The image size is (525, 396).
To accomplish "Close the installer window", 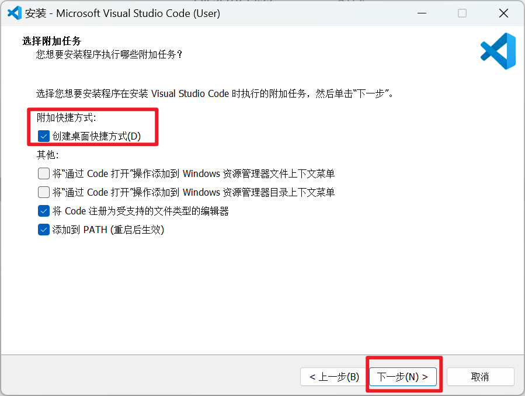I will 503,13.
